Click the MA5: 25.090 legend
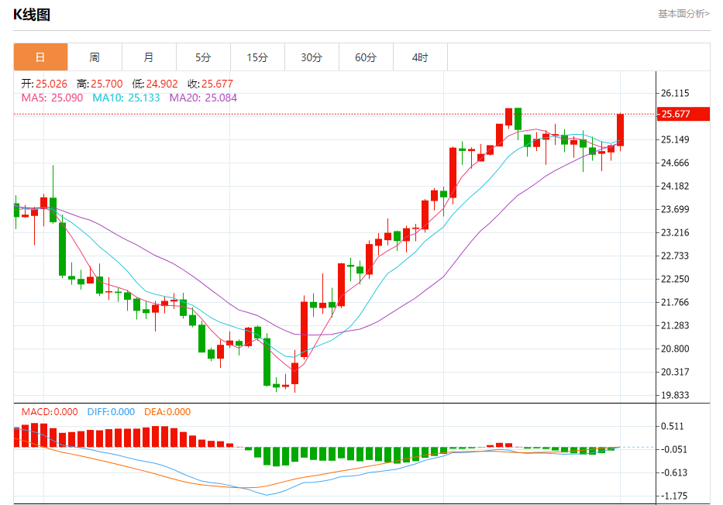 52,98
